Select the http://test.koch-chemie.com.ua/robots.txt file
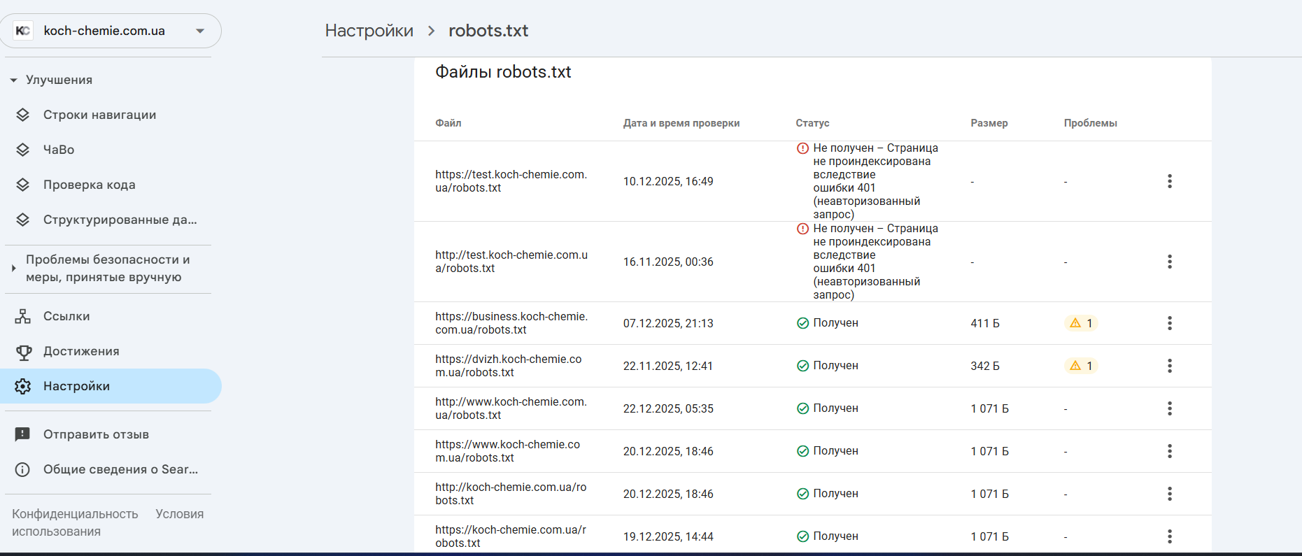 click(511, 262)
